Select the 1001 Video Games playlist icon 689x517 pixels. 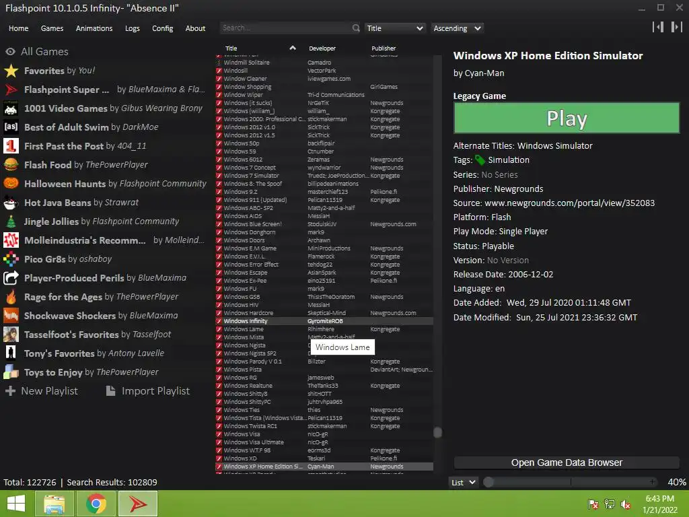point(11,108)
